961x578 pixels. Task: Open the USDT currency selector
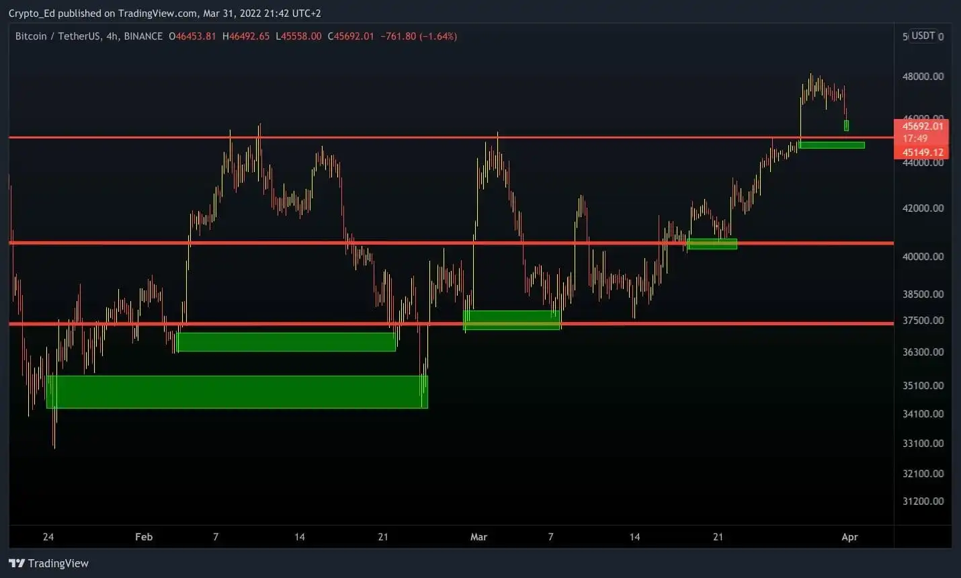click(x=923, y=36)
